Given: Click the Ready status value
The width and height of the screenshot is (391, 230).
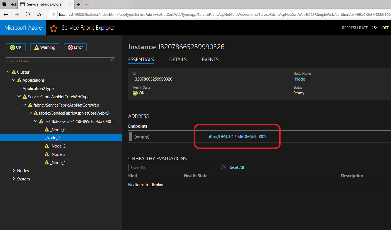Looking at the screenshot, I should pyautogui.click(x=299, y=93).
